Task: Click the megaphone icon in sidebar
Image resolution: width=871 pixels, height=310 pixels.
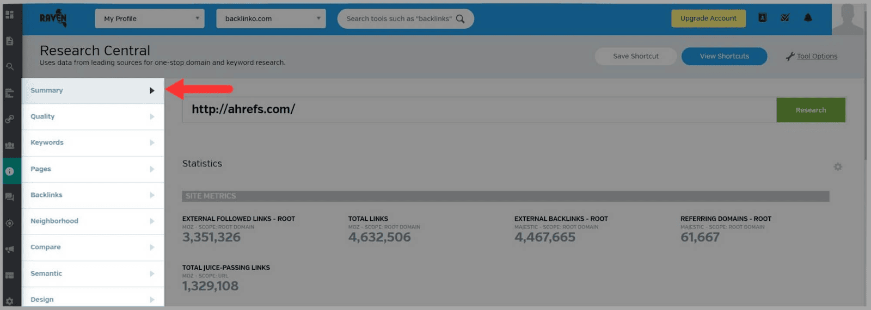Action: pos(10,250)
